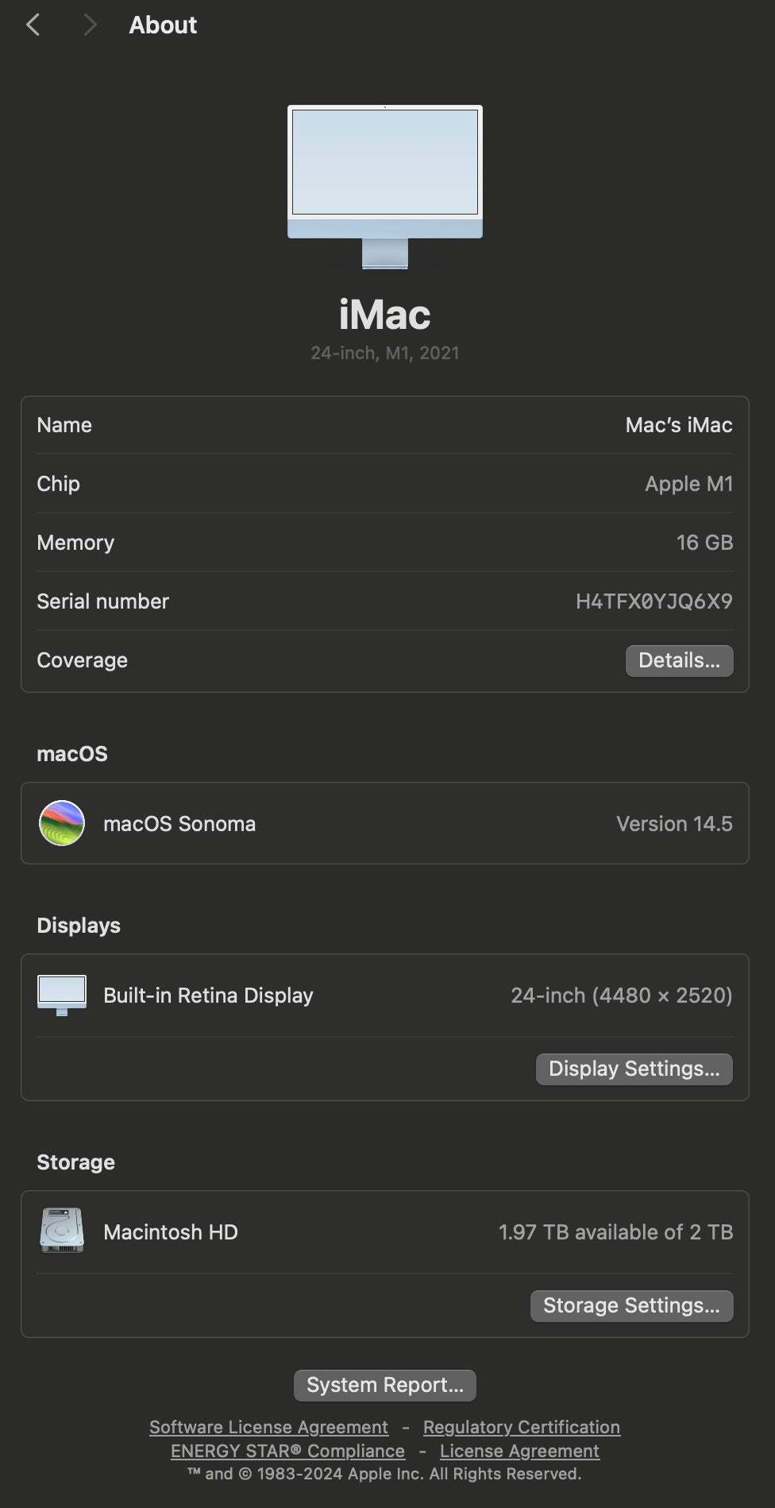Open the Software License Agreement link
This screenshot has width=775, height=1508.
click(x=268, y=1427)
